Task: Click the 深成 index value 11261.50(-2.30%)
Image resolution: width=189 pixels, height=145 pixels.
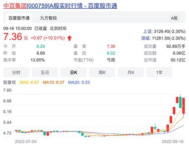Action: [x=169, y=38]
